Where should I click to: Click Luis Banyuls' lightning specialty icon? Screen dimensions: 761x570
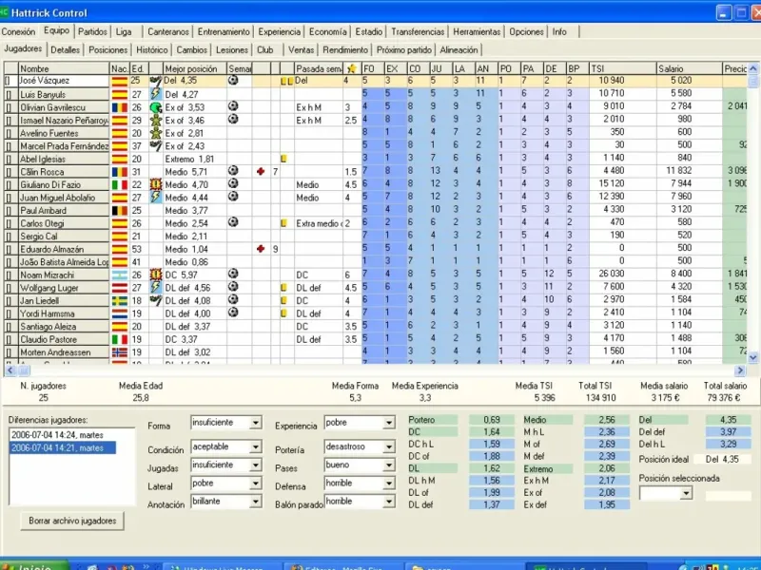(x=156, y=93)
